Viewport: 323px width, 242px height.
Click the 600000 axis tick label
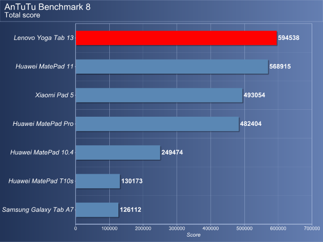tap(278, 229)
